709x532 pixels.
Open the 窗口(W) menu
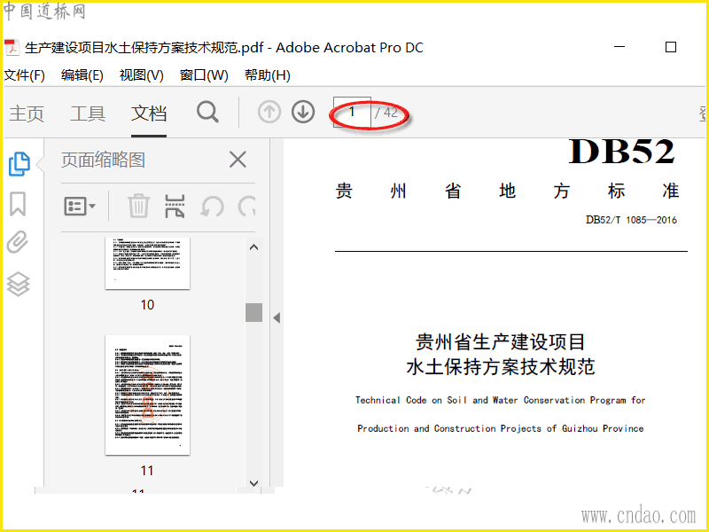pyautogui.click(x=204, y=75)
